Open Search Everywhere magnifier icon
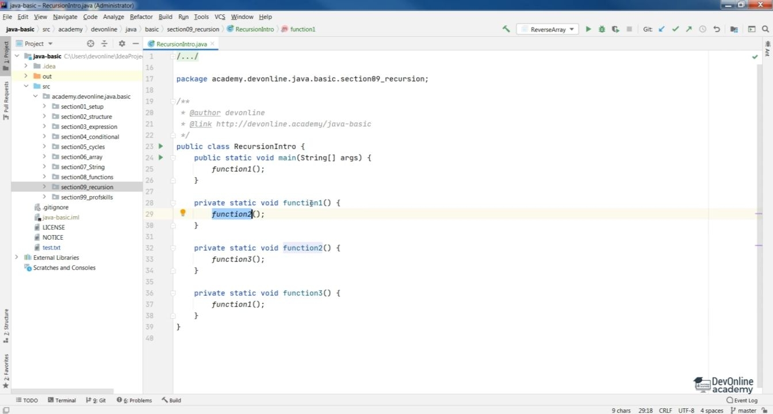 tap(766, 29)
